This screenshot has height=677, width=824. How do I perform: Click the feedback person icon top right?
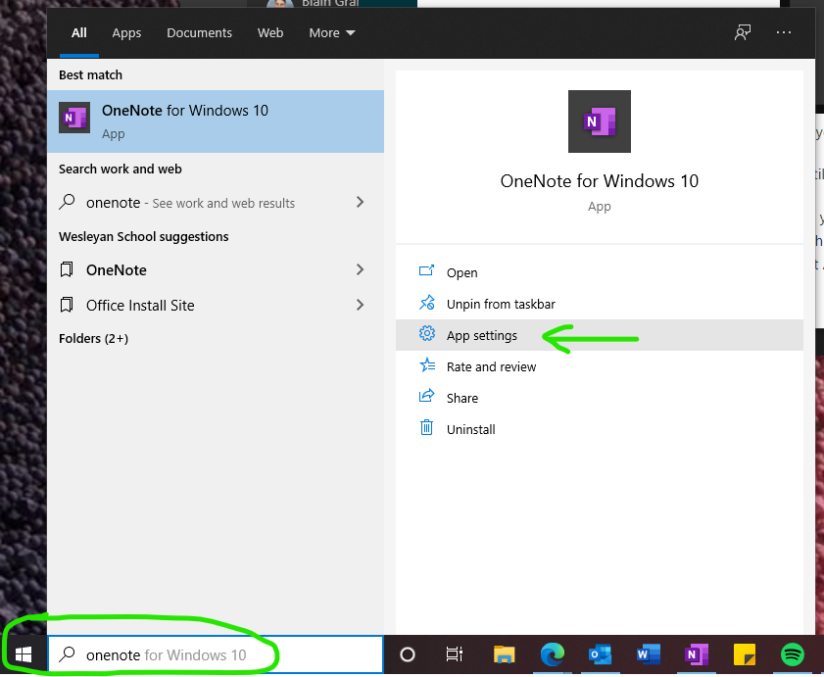coord(742,32)
